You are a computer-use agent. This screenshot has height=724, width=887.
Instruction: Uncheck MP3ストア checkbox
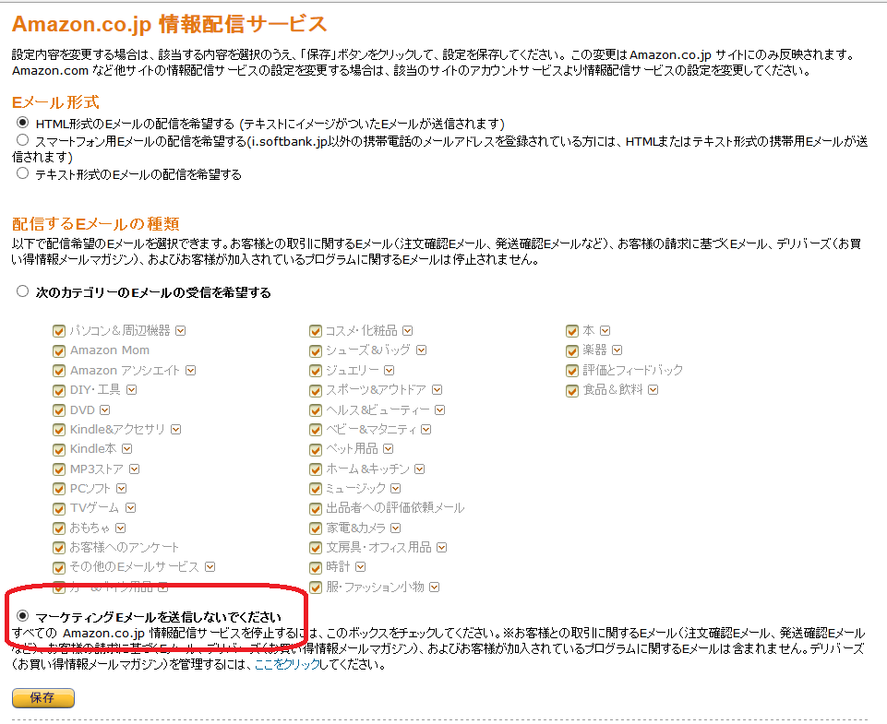click(x=59, y=469)
